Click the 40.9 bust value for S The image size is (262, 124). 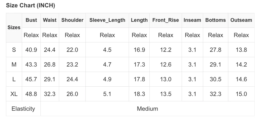31,50
